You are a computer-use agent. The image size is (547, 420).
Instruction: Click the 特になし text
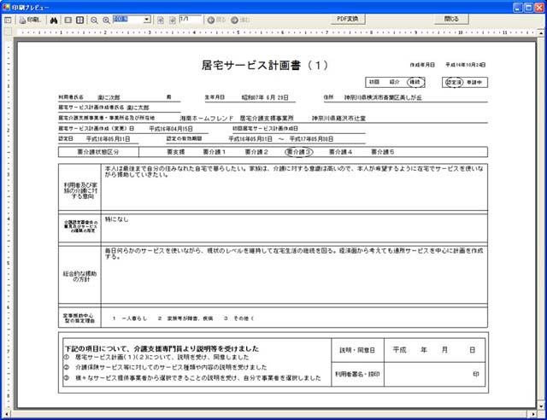[117, 219]
